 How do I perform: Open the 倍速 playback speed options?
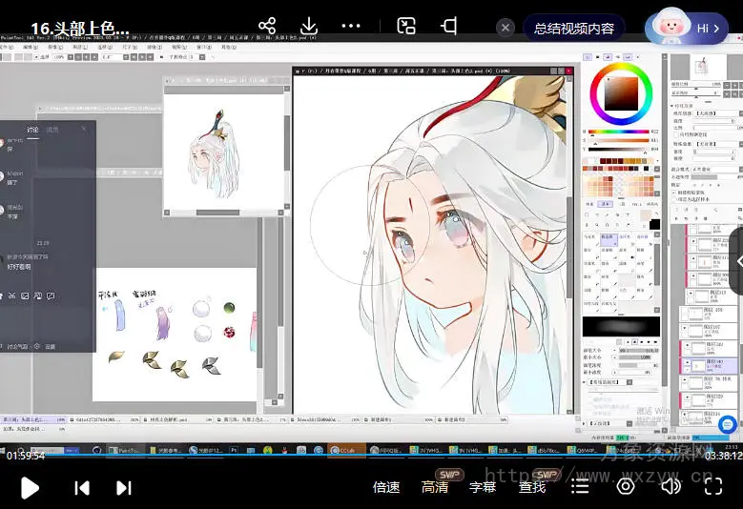[386, 487]
